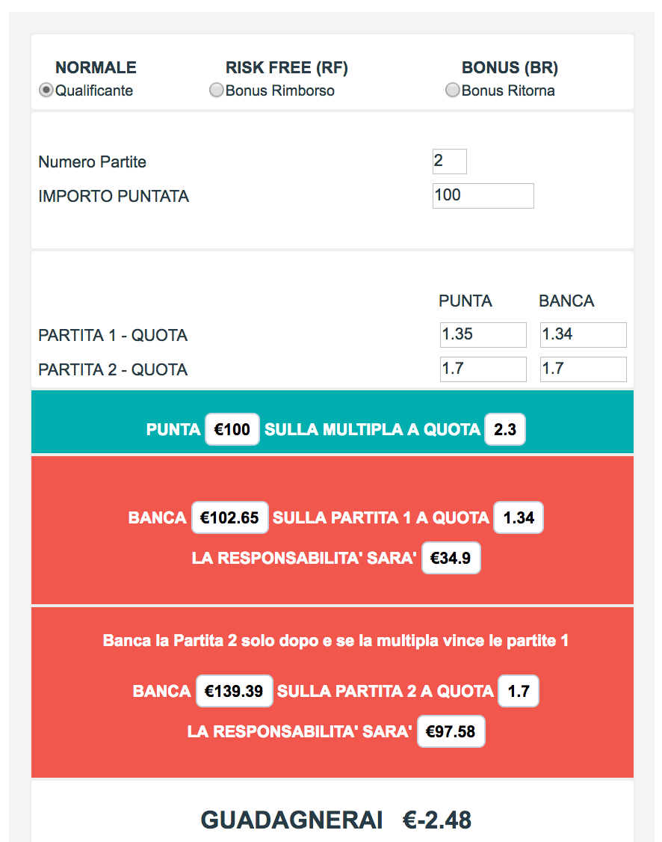Click the 1.34 lay odds box

519,517
